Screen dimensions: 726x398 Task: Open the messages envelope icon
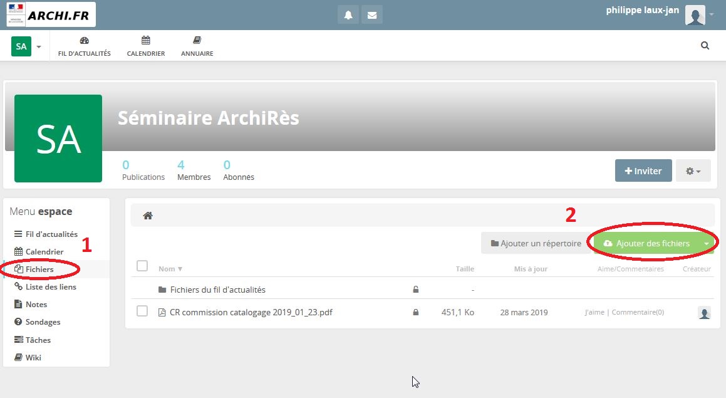372,15
